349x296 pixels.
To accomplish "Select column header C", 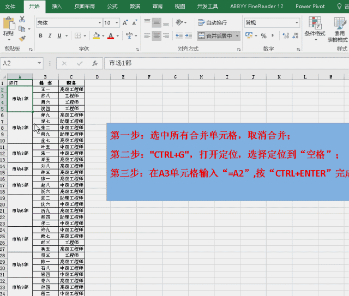I will click(x=71, y=77).
